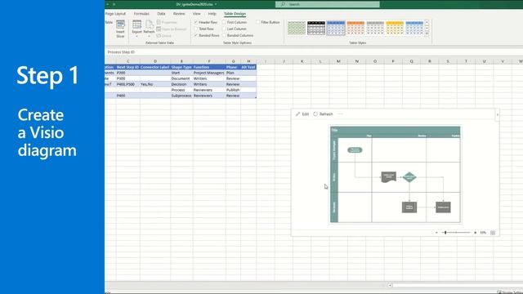Expand the side arrow of the Visio add-in panel
This screenshot has width=523, height=294.
(x=497, y=114)
